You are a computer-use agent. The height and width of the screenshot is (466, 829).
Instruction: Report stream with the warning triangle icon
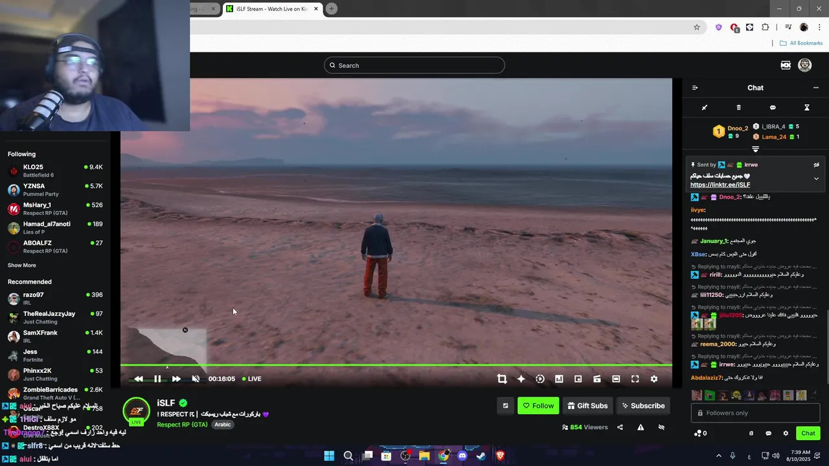pyautogui.click(x=641, y=427)
